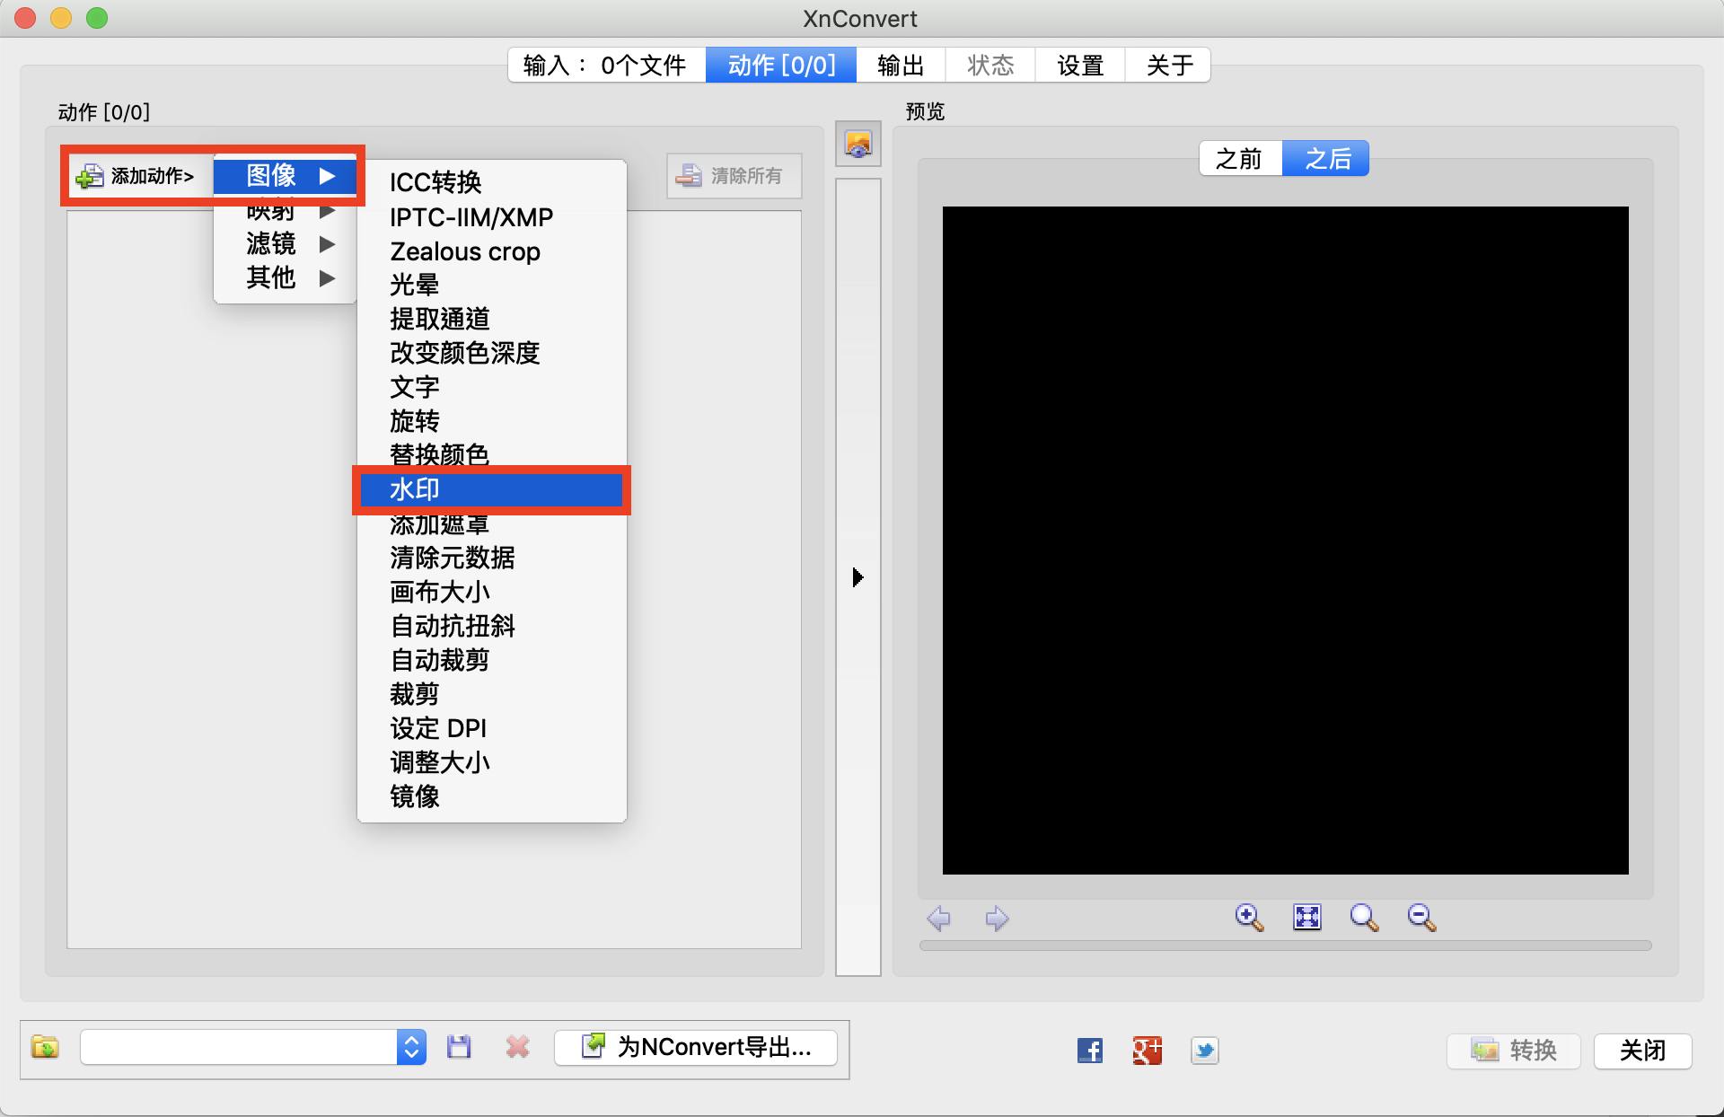Show the 之前 preview
The height and width of the screenshot is (1117, 1724).
pyautogui.click(x=1240, y=159)
